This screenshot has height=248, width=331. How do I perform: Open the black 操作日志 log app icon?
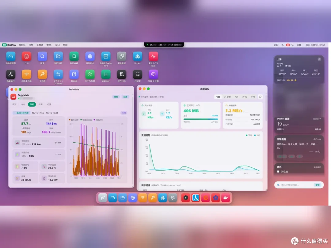(x=122, y=74)
